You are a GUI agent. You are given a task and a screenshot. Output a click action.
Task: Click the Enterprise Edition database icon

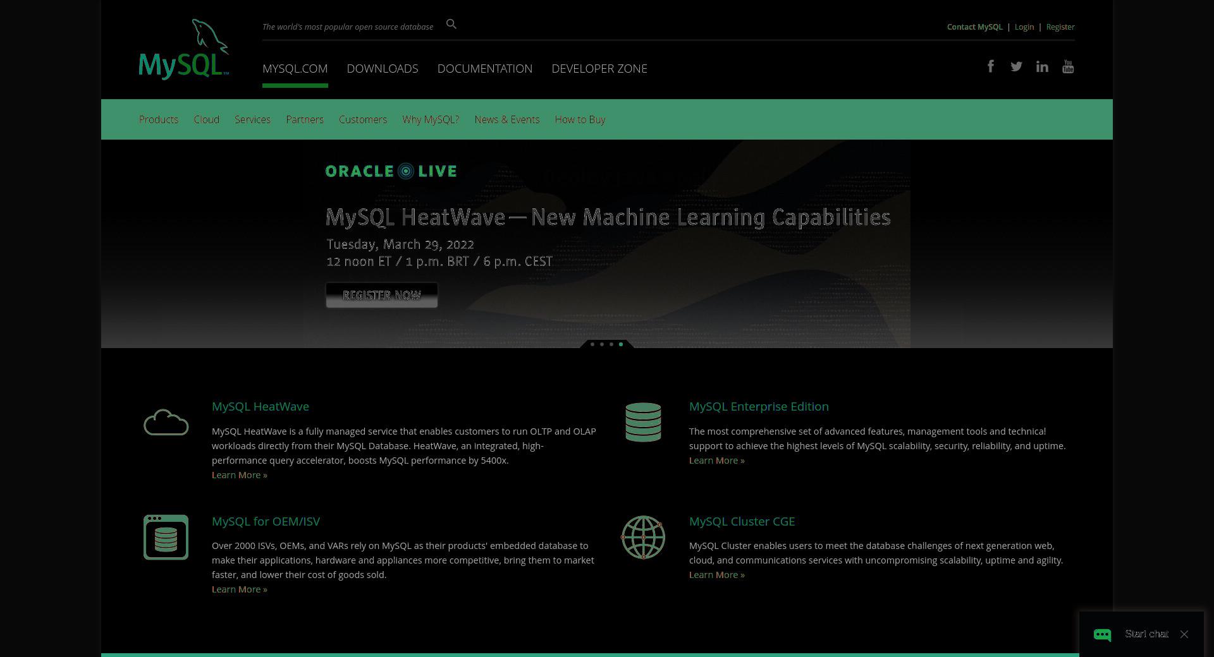(643, 422)
